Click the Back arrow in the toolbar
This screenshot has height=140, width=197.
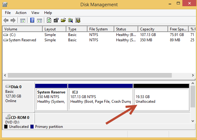6,20
